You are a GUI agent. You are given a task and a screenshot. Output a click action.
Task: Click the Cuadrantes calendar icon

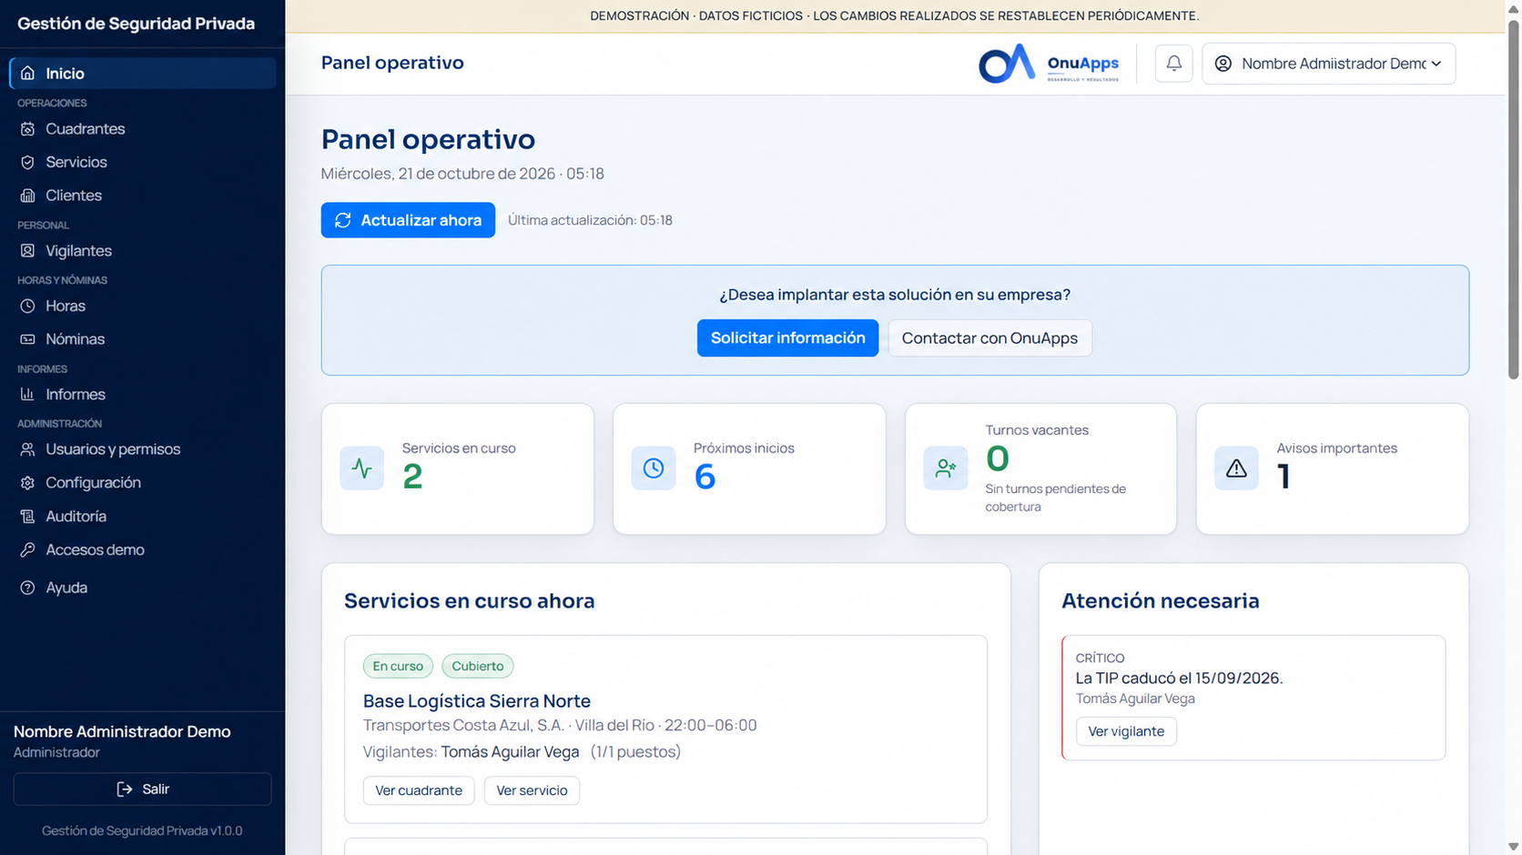click(28, 129)
